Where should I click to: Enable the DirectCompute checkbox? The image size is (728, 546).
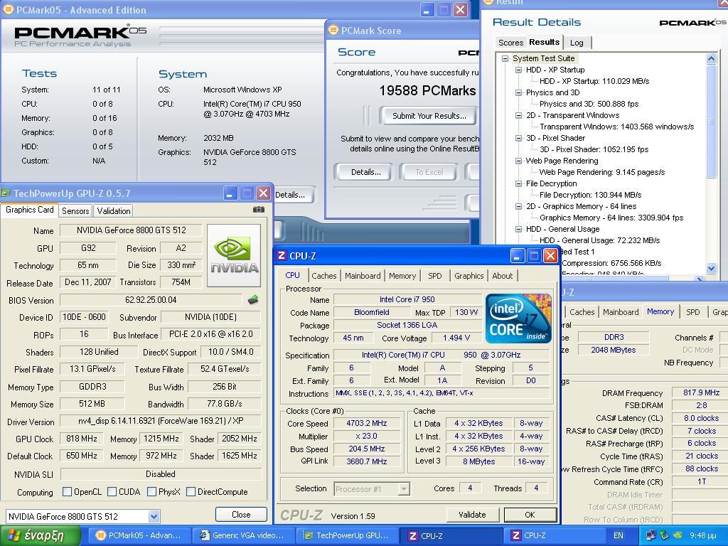191,492
